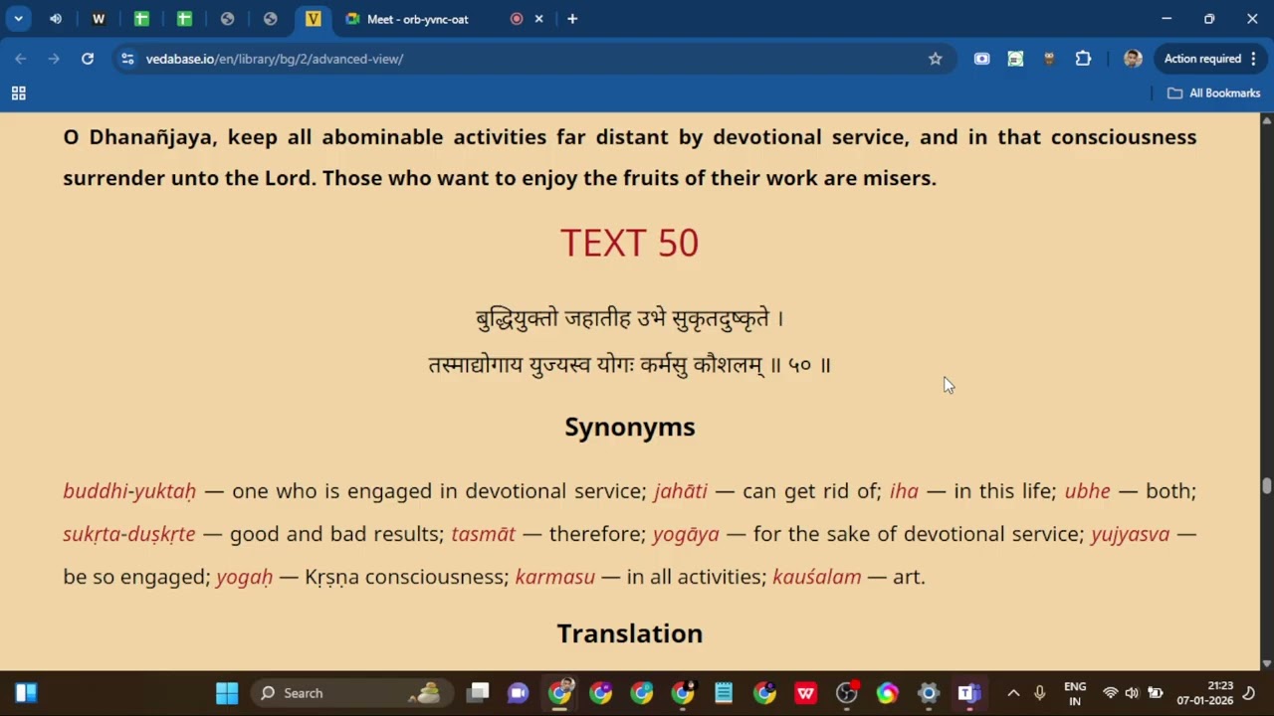Click the synonym word ubhe

[x=1087, y=490]
